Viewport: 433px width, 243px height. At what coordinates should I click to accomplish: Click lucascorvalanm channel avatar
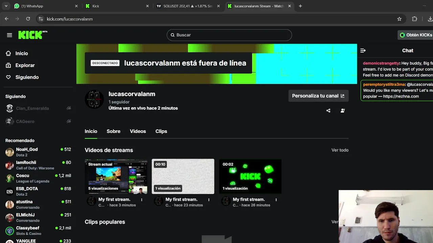click(94, 99)
